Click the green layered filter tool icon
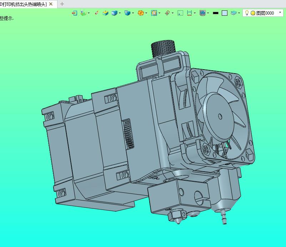 point(83,13)
